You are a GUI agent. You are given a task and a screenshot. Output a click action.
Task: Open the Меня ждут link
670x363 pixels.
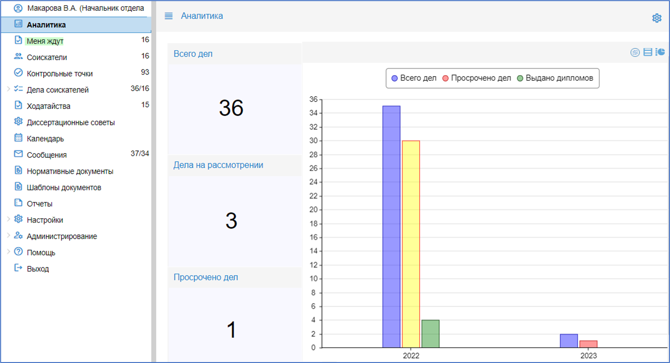tap(45, 41)
